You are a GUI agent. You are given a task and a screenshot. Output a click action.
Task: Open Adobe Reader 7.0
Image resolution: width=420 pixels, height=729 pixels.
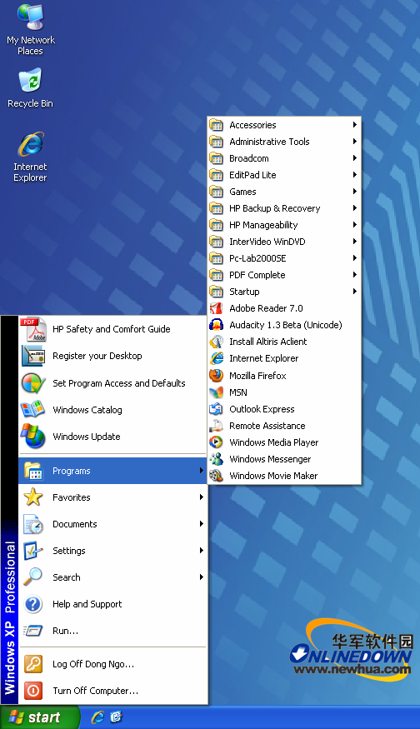coord(284,307)
